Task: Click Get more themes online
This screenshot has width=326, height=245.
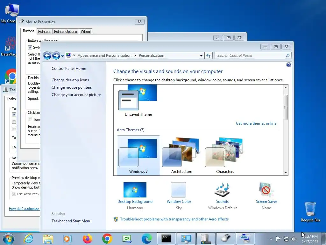Action: (x=256, y=123)
